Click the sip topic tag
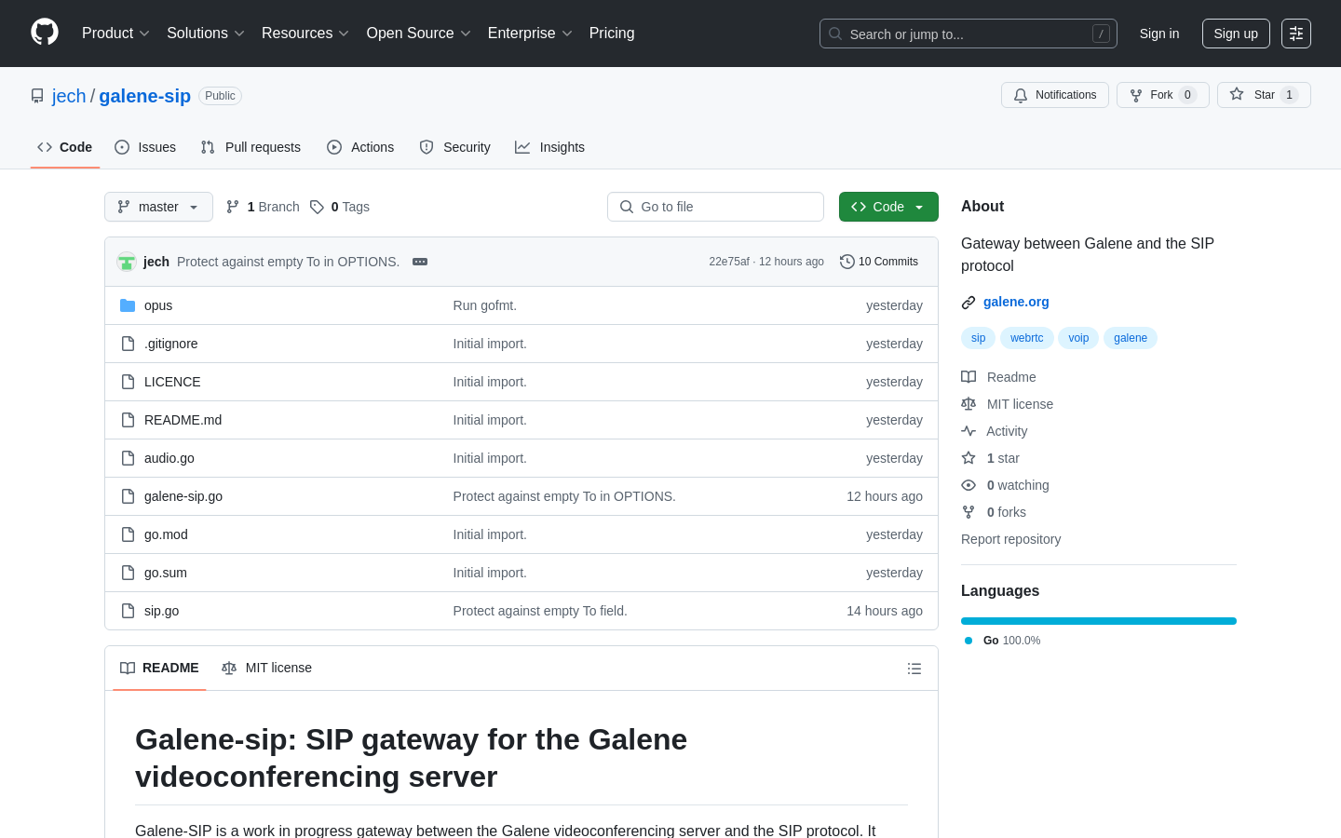1341x838 pixels. tap(978, 338)
